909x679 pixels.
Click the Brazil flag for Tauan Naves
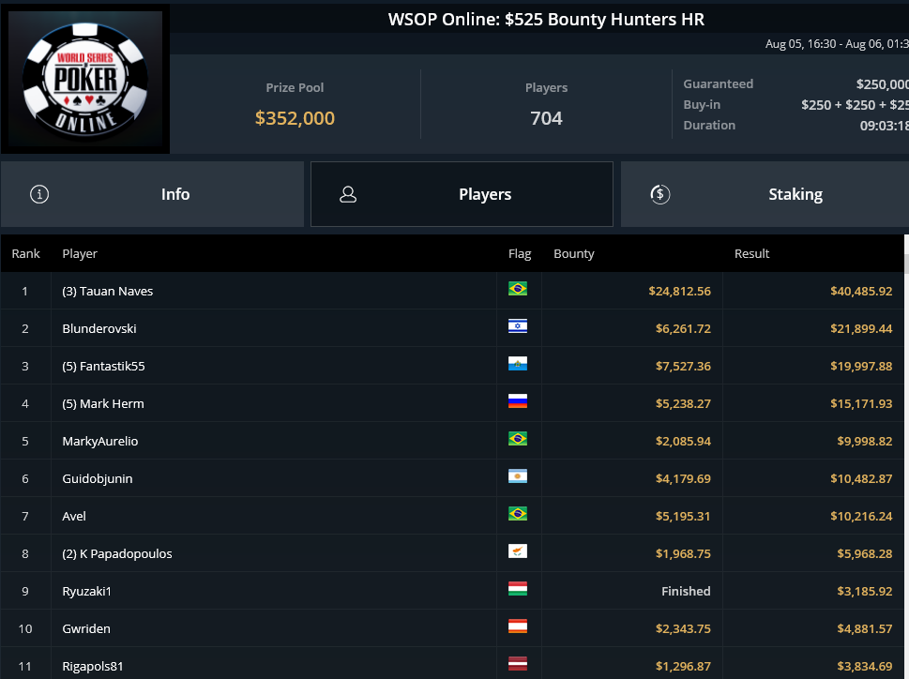518,289
